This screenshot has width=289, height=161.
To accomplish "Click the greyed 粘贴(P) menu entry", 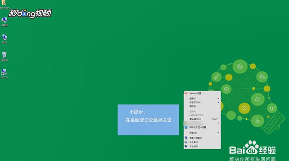I will coord(202,111).
